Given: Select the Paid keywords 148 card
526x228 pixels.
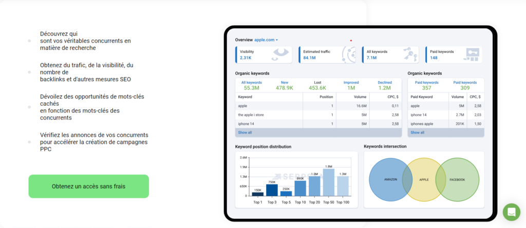Looking at the screenshot, I should (454, 54).
